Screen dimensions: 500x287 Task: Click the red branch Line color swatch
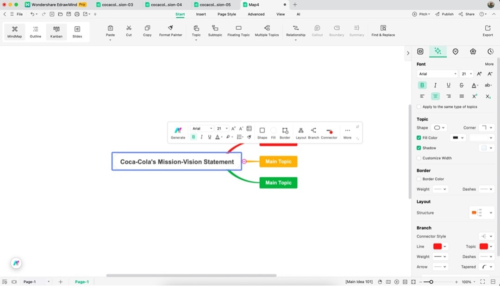coord(437,247)
